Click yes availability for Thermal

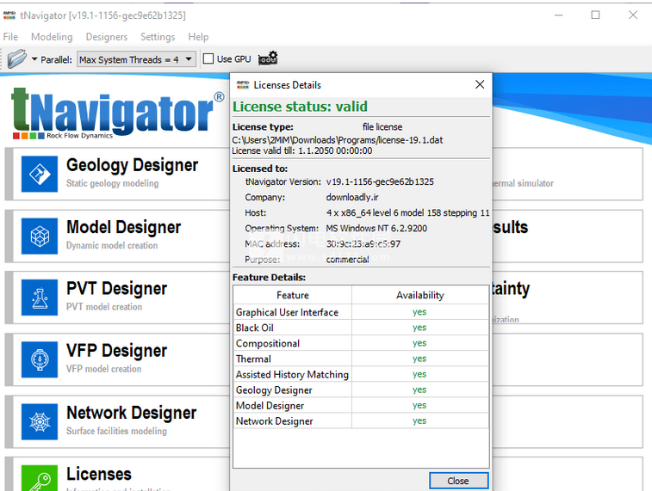coord(419,359)
